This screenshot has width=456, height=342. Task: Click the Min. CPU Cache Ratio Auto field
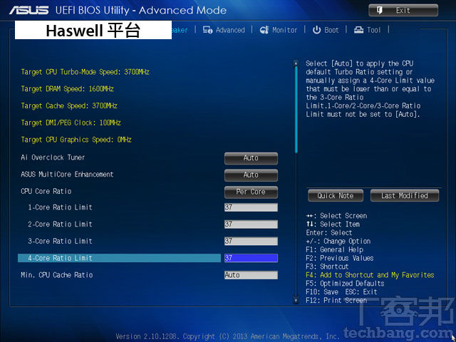point(251,275)
